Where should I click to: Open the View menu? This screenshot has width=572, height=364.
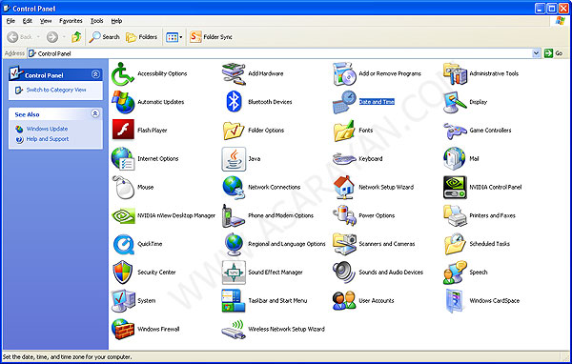(46, 21)
